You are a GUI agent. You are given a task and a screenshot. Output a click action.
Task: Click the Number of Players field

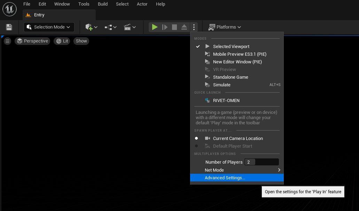coord(261,162)
